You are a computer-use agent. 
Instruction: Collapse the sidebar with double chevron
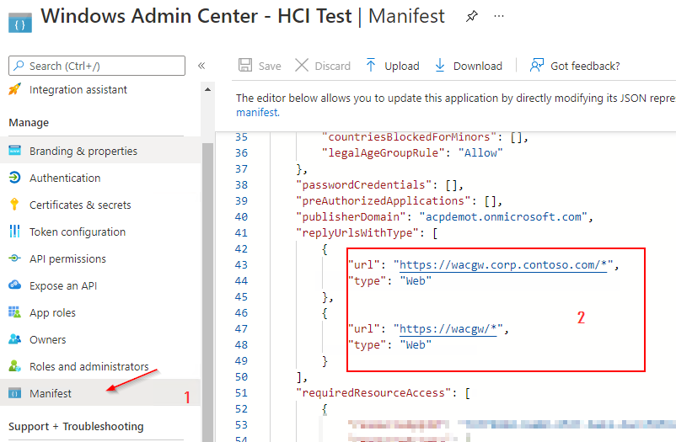click(201, 66)
